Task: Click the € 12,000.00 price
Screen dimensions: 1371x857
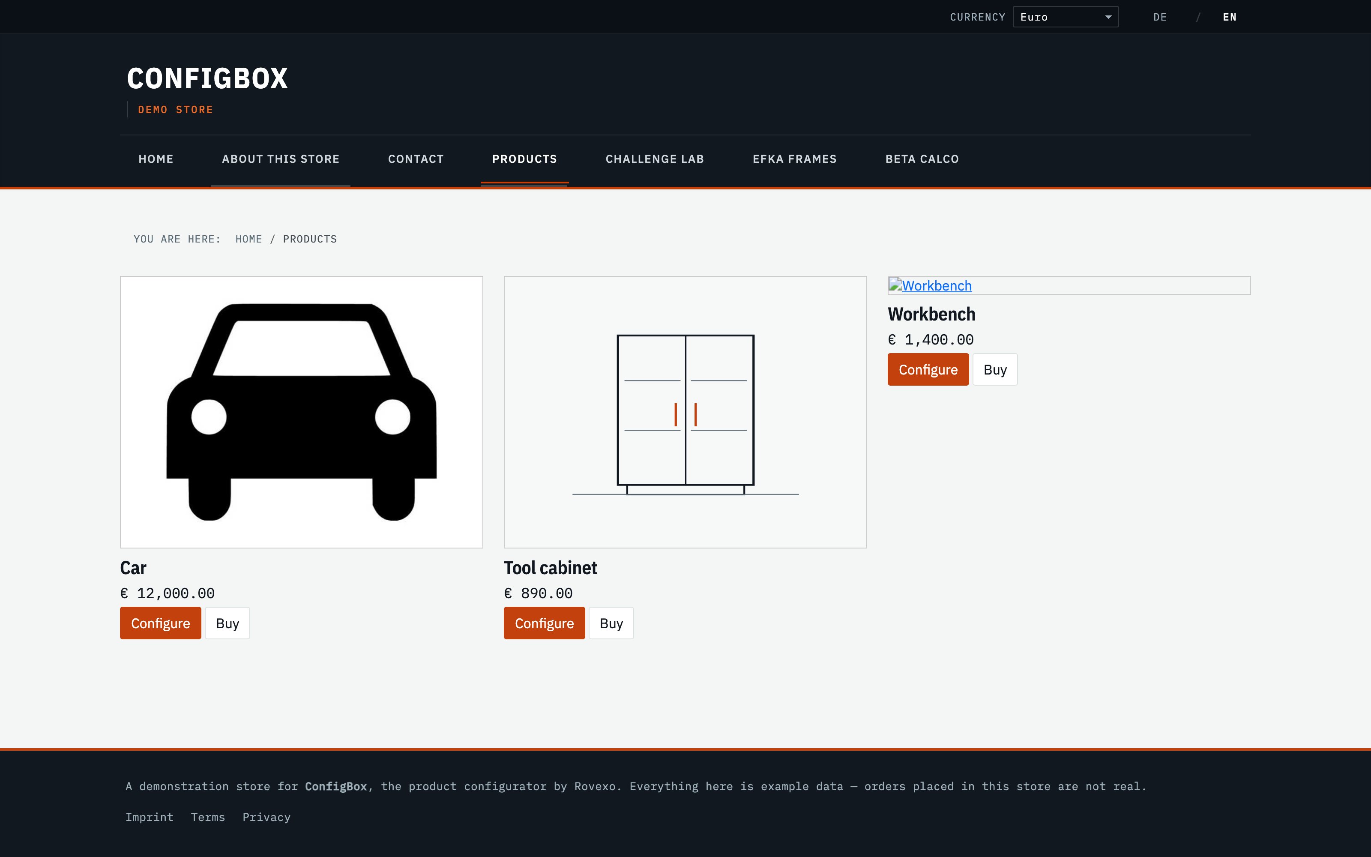Action: click(x=167, y=593)
